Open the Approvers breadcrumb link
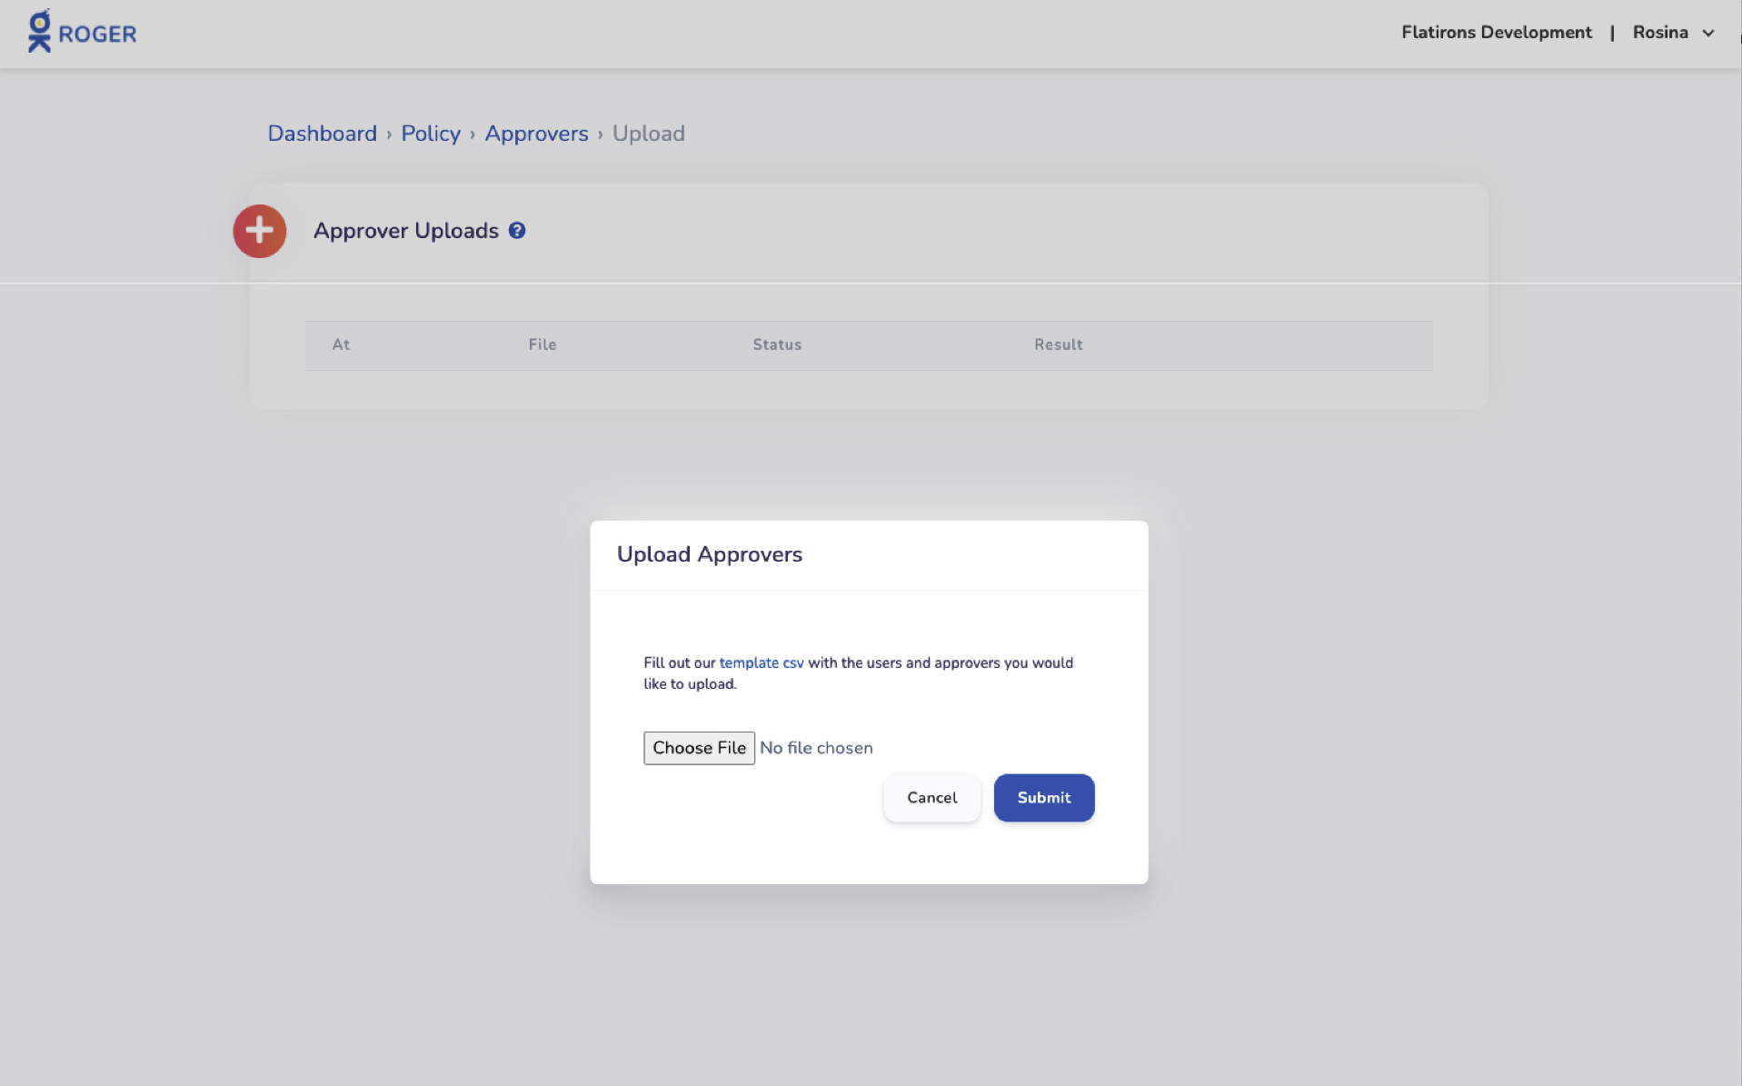1742x1086 pixels. point(536,134)
